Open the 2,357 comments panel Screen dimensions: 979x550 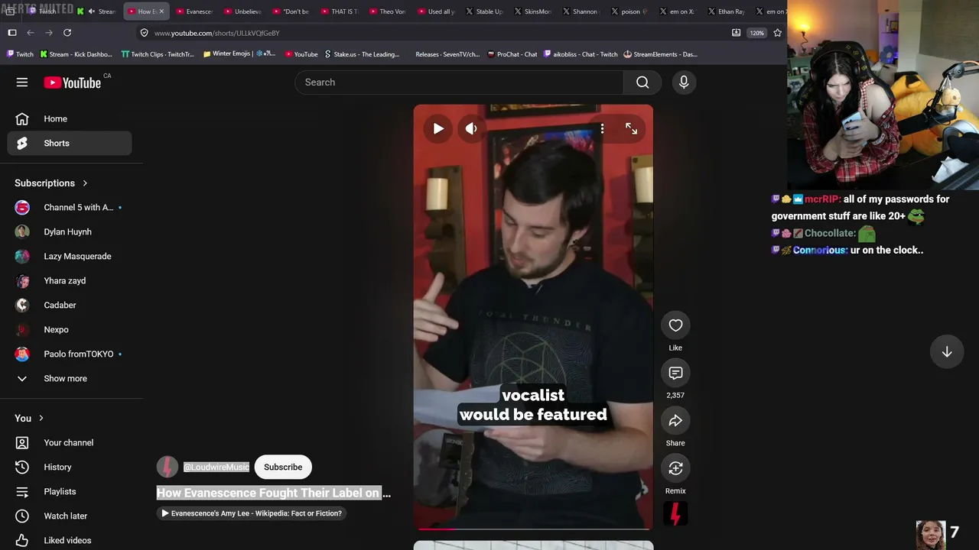675,373
